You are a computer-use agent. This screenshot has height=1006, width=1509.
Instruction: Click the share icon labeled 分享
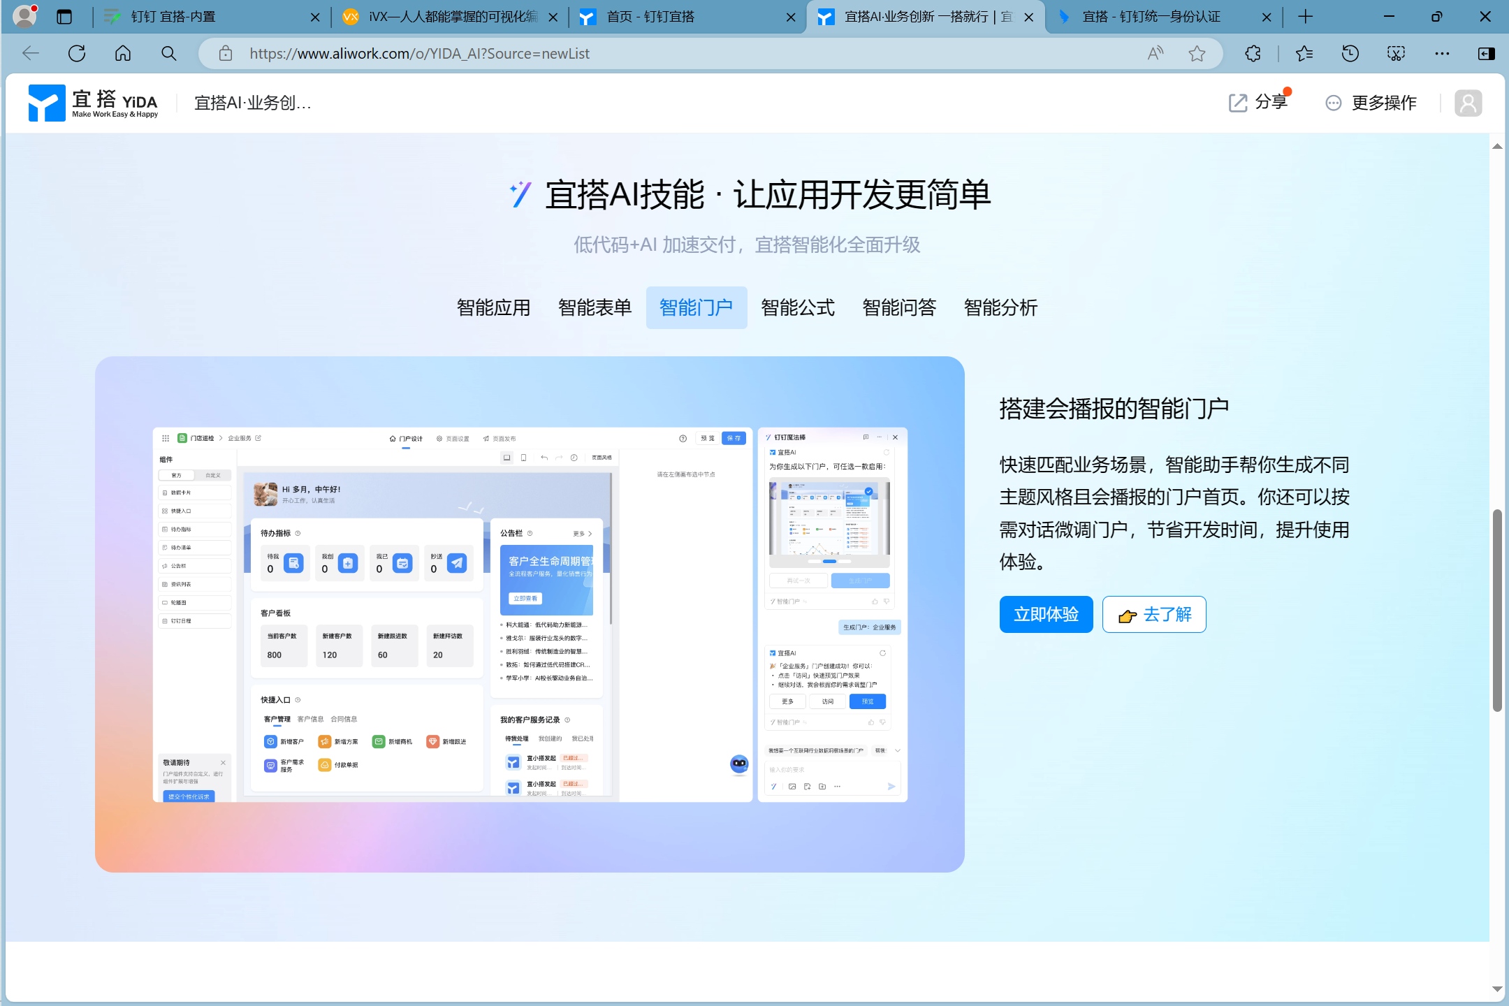tap(1238, 103)
